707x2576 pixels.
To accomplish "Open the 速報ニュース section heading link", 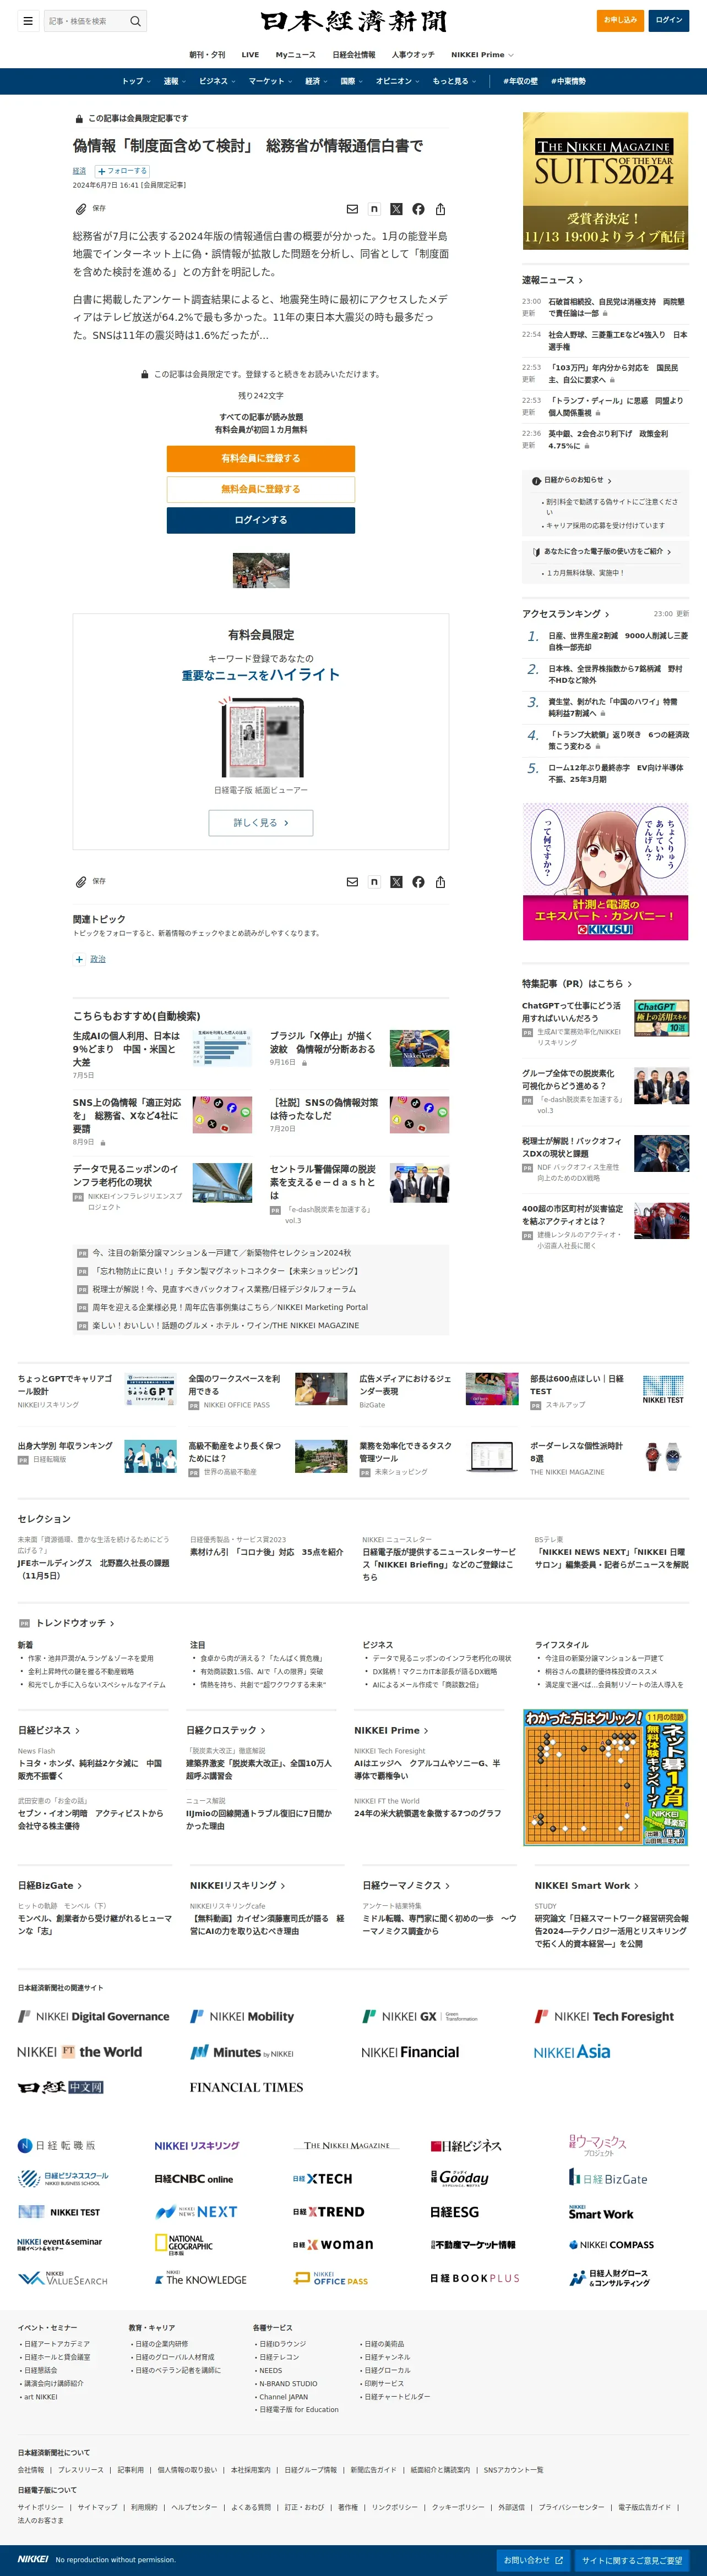I will click(552, 280).
